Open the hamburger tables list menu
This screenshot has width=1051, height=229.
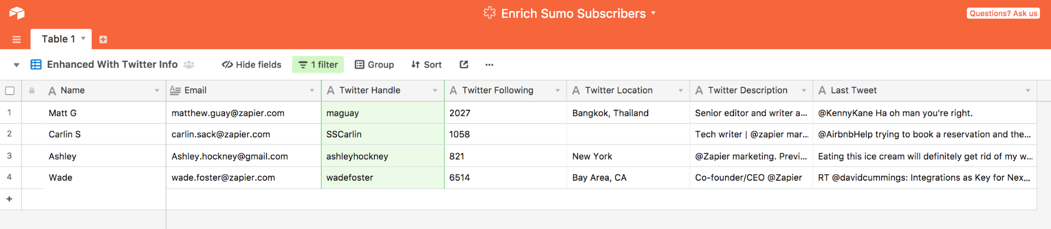point(16,39)
